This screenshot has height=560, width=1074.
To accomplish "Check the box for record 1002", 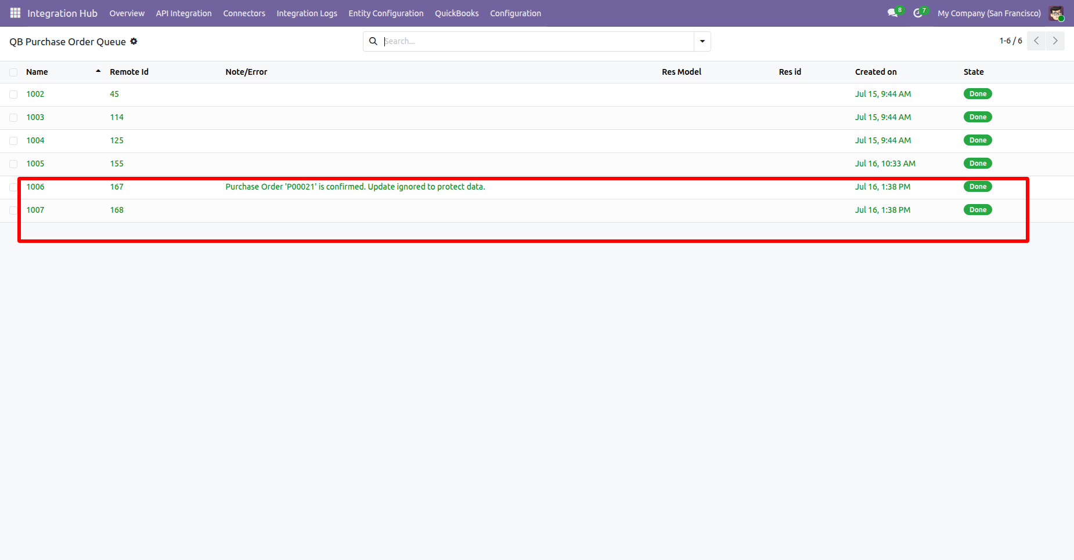I will (x=13, y=94).
